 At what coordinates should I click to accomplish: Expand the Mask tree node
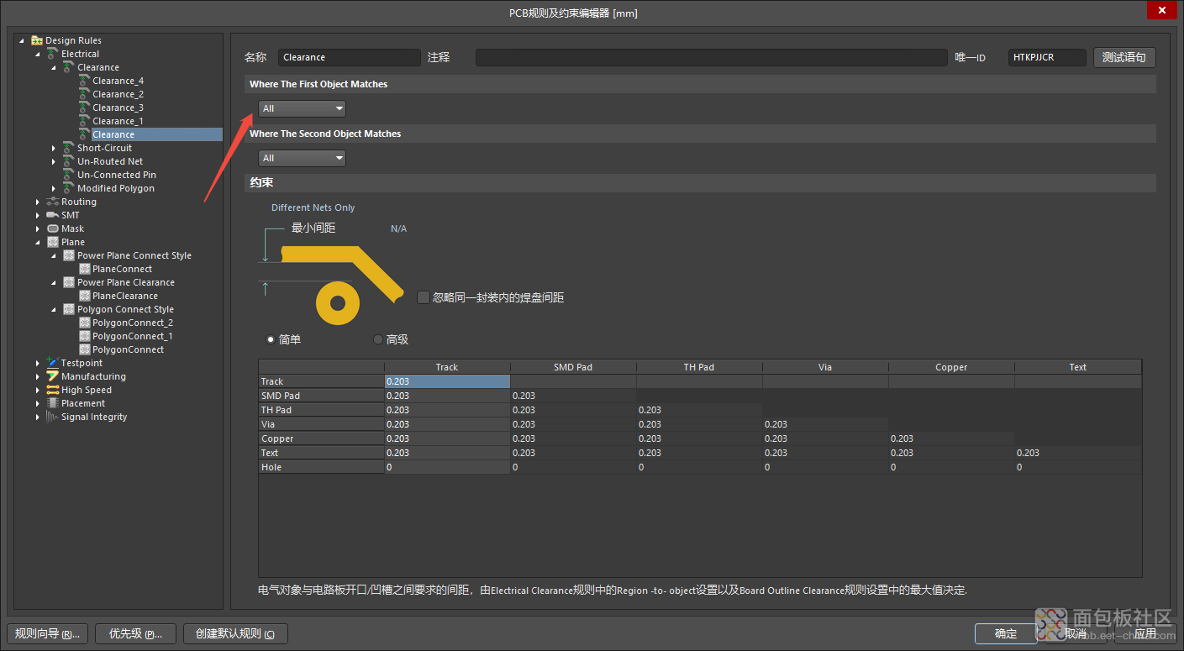(x=38, y=228)
